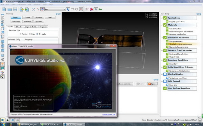The width and height of the screenshot is (203, 126).
Task: Collapse the Grid Control section arrow
Action: click(x=162, y=81)
